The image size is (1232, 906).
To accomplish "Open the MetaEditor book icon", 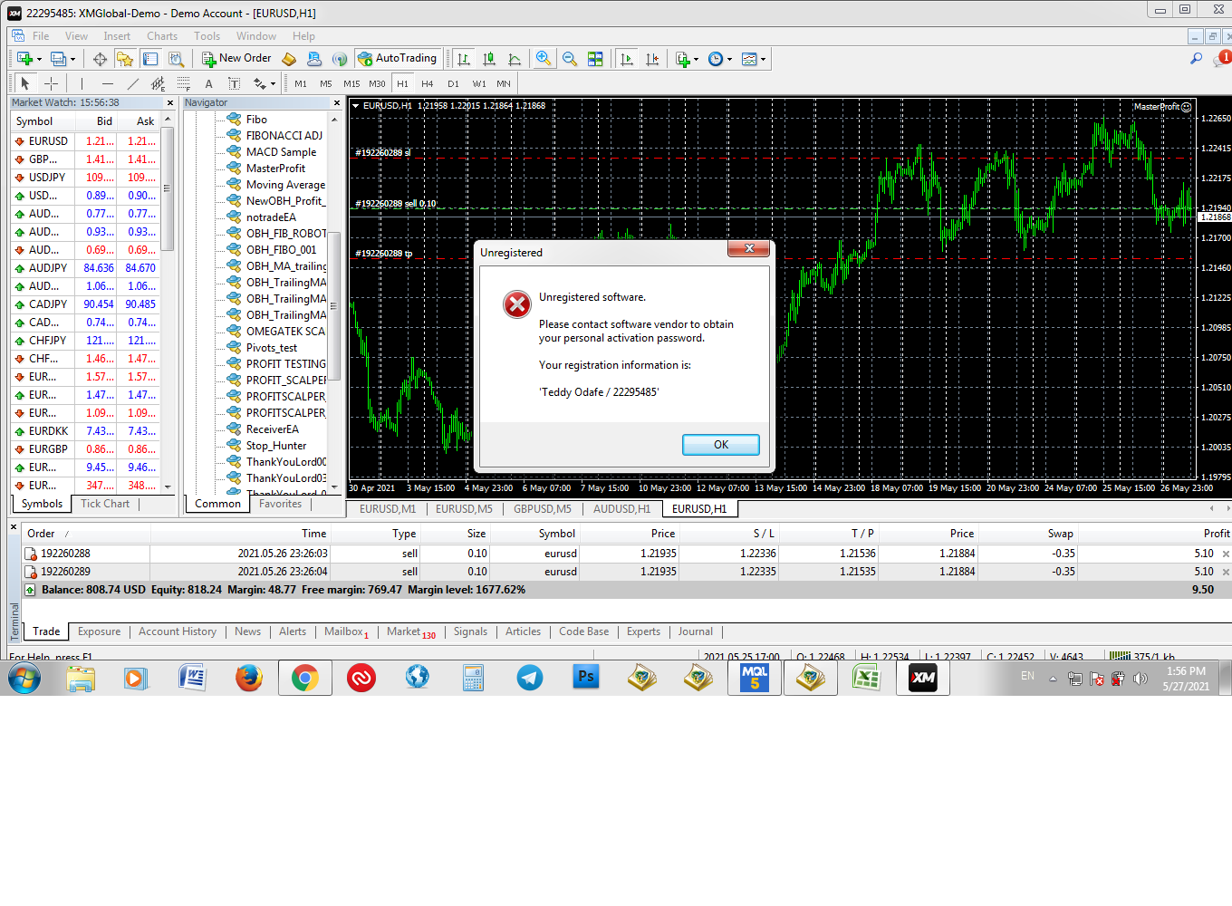I will click(289, 59).
